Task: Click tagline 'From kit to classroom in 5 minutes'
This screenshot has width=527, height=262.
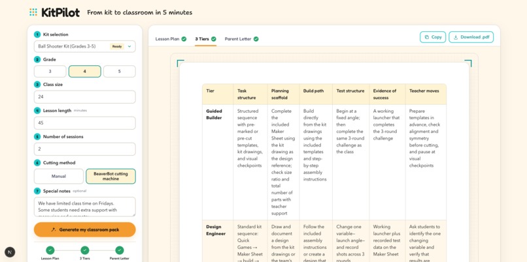Action: pyautogui.click(x=140, y=13)
